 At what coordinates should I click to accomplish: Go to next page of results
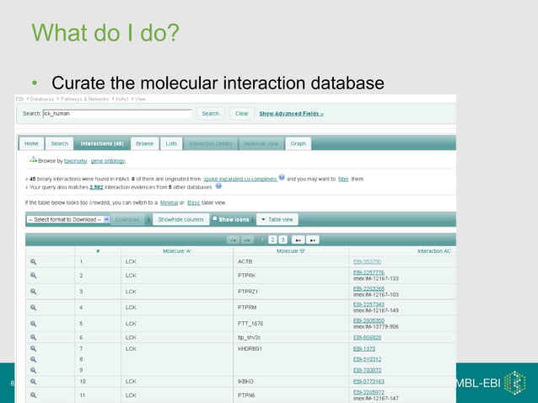coord(298,239)
